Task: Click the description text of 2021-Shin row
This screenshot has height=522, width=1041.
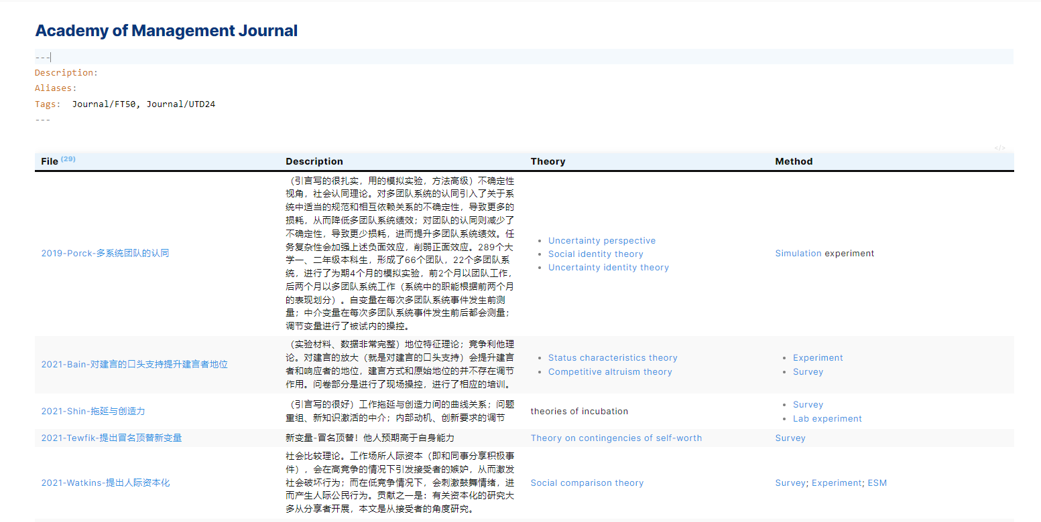Action: 400,411
